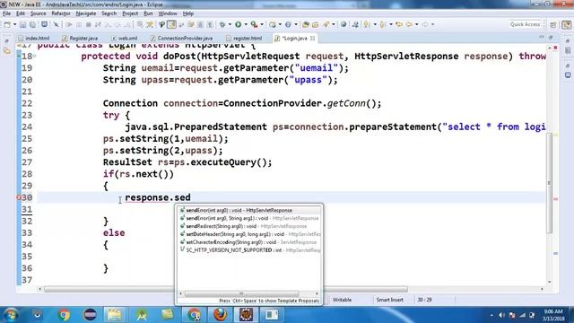
Task: Click the Save All toolbar icon
Action: [x=32, y=24]
